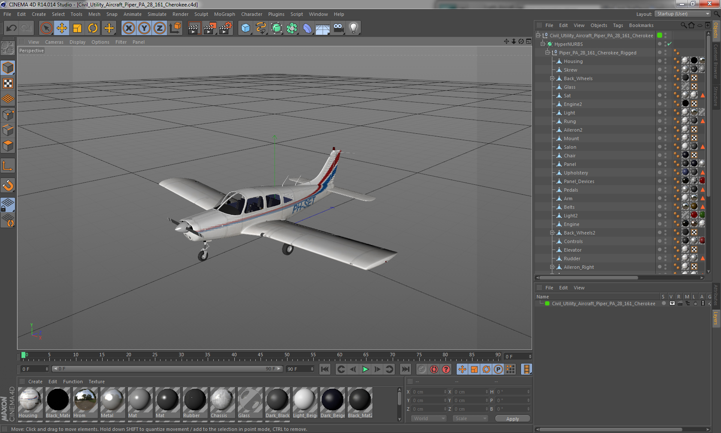This screenshot has width=721, height=433.
Task: Collapse the HyperNURBS tree node
Action: click(x=543, y=44)
